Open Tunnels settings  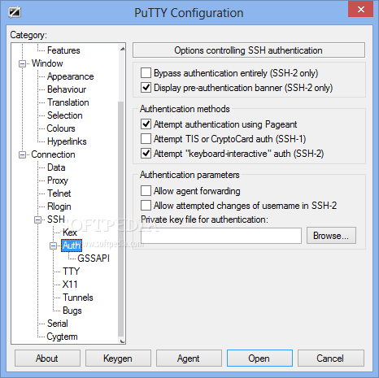78,298
